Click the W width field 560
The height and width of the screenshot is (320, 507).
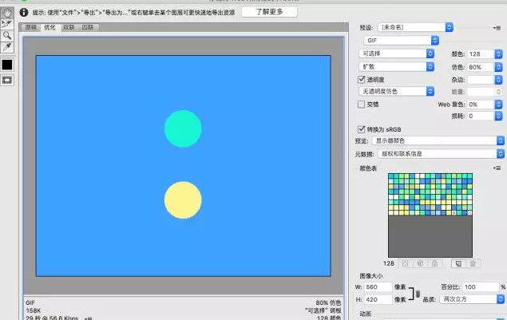pyautogui.click(x=378, y=287)
